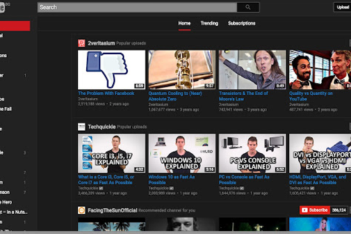Open the Quantum Cooling video thumbnail
The height and width of the screenshot is (234, 351).
(182, 70)
